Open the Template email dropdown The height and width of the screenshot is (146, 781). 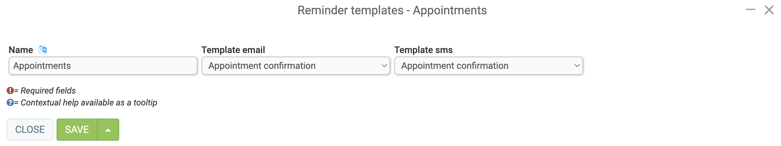pos(296,66)
